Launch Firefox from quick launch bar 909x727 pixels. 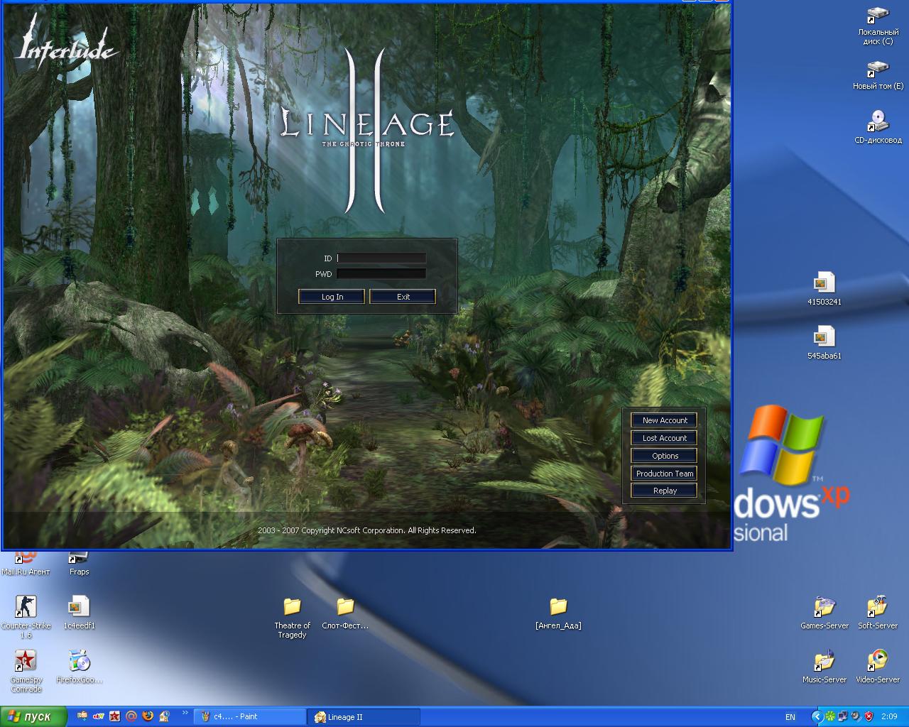coord(148,716)
